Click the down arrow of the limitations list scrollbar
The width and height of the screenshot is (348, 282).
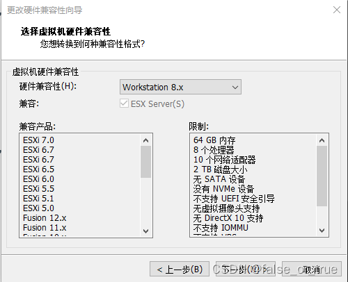point(322,231)
